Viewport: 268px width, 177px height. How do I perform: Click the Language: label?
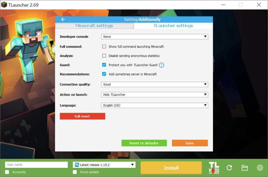[68, 105]
